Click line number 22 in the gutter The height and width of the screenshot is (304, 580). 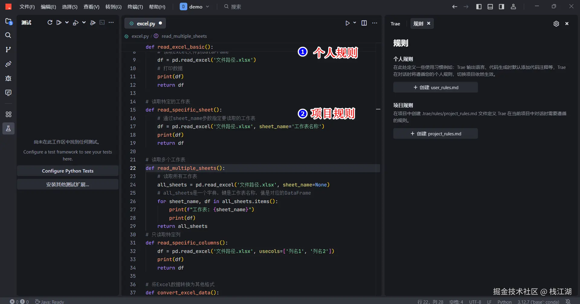click(x=133, y=168)
